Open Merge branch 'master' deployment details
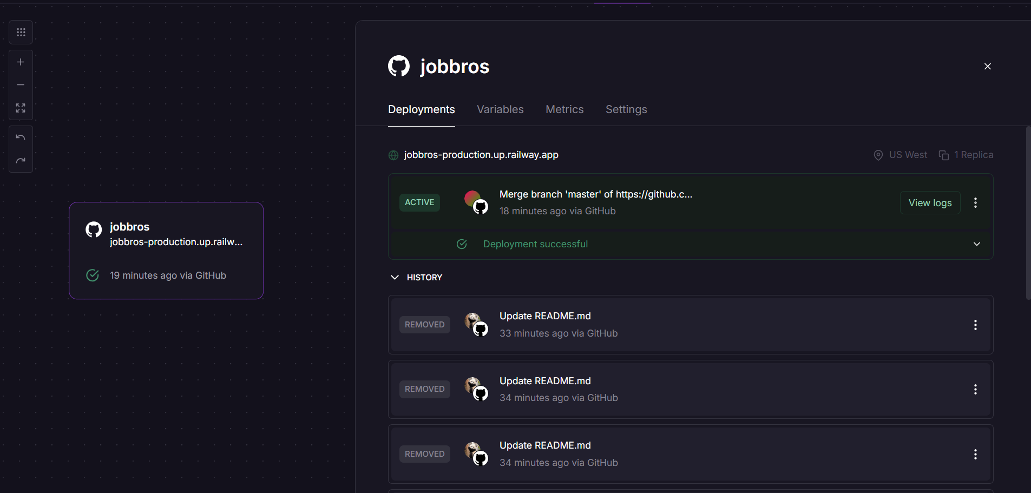 coord(596,194)
